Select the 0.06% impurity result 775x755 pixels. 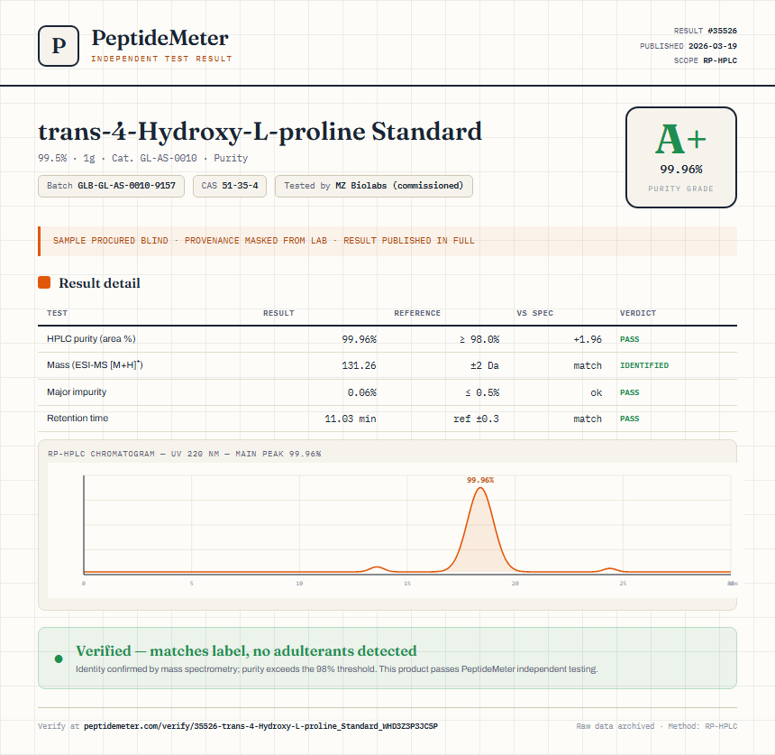(x=361, y=392)
